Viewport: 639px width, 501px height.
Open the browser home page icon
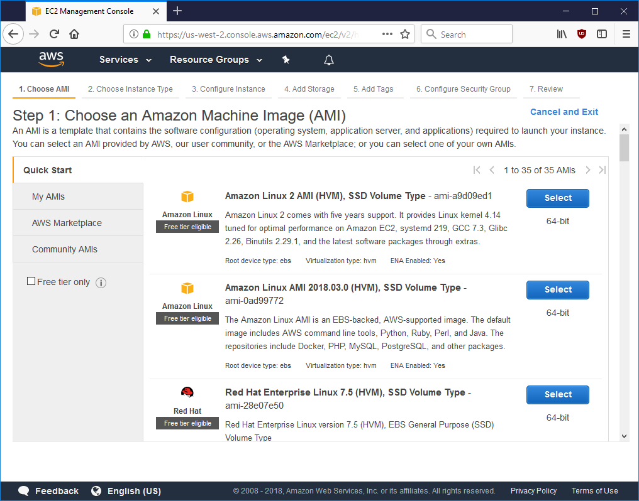[74, 34]
